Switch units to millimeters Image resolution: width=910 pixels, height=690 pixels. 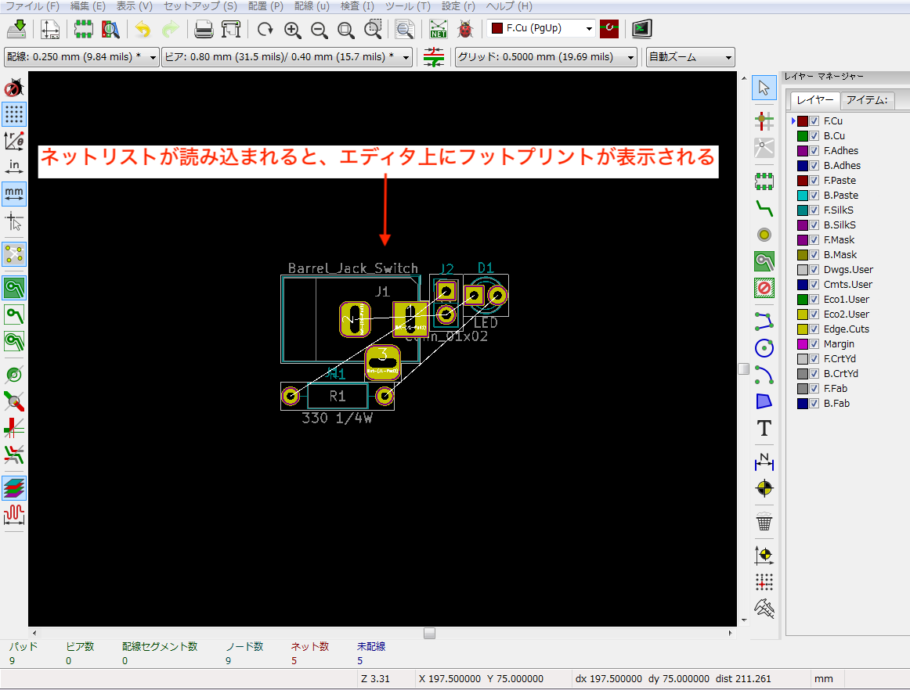[x=14, y=194]
